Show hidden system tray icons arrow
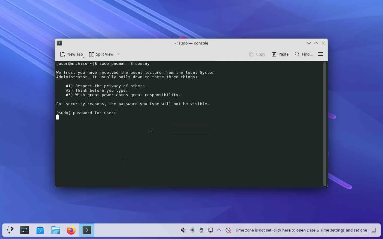 pyautogui.click(x=219, y=230)
